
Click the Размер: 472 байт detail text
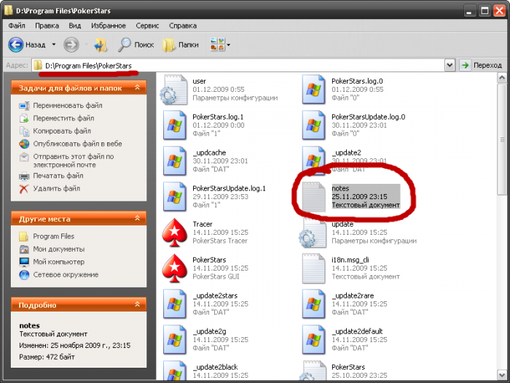pos(47,357)
